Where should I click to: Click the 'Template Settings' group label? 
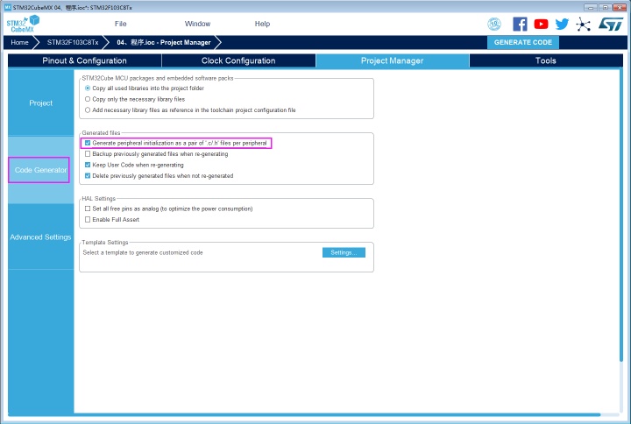[x=105, y=242]
